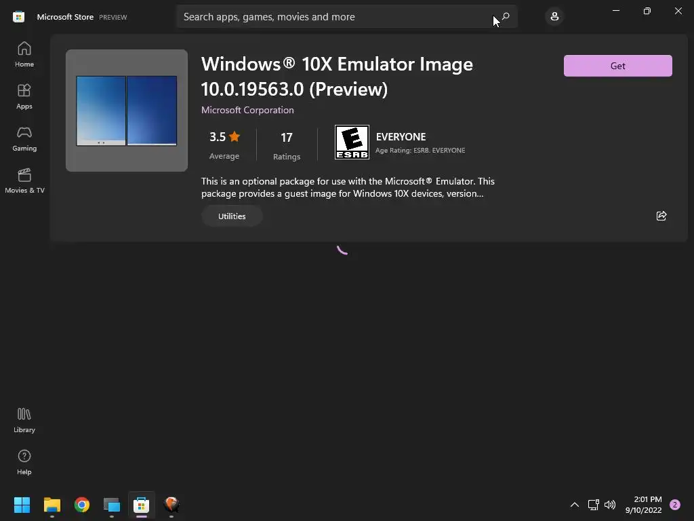
Task: Open the Gaming section
Action: pyautogui.click(x=24, y=138)
